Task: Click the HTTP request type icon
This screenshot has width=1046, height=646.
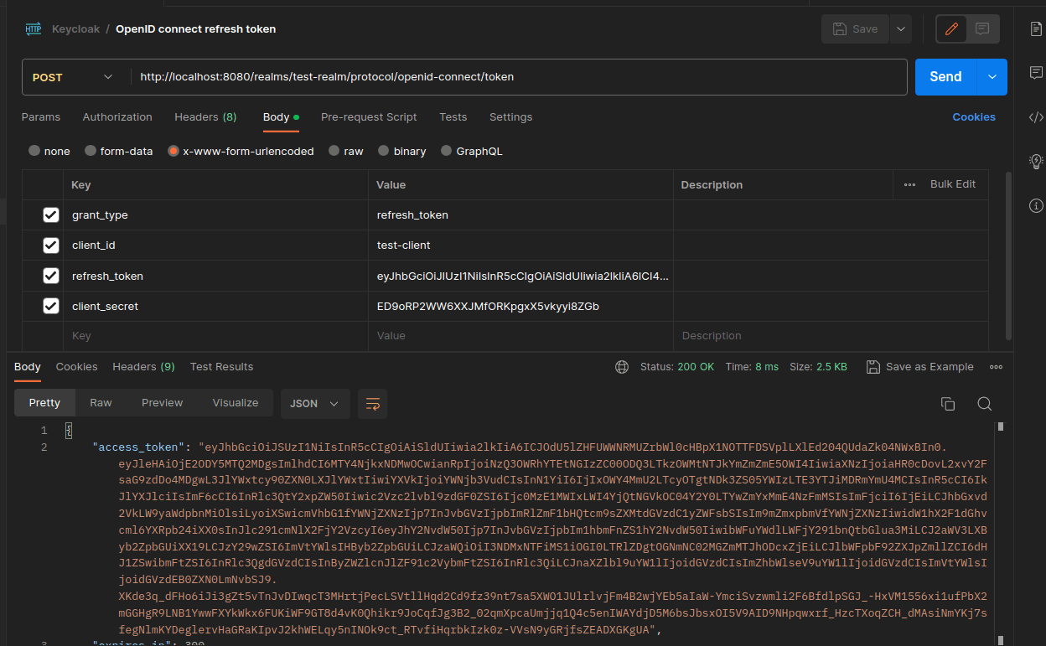Action: (34, 28)
